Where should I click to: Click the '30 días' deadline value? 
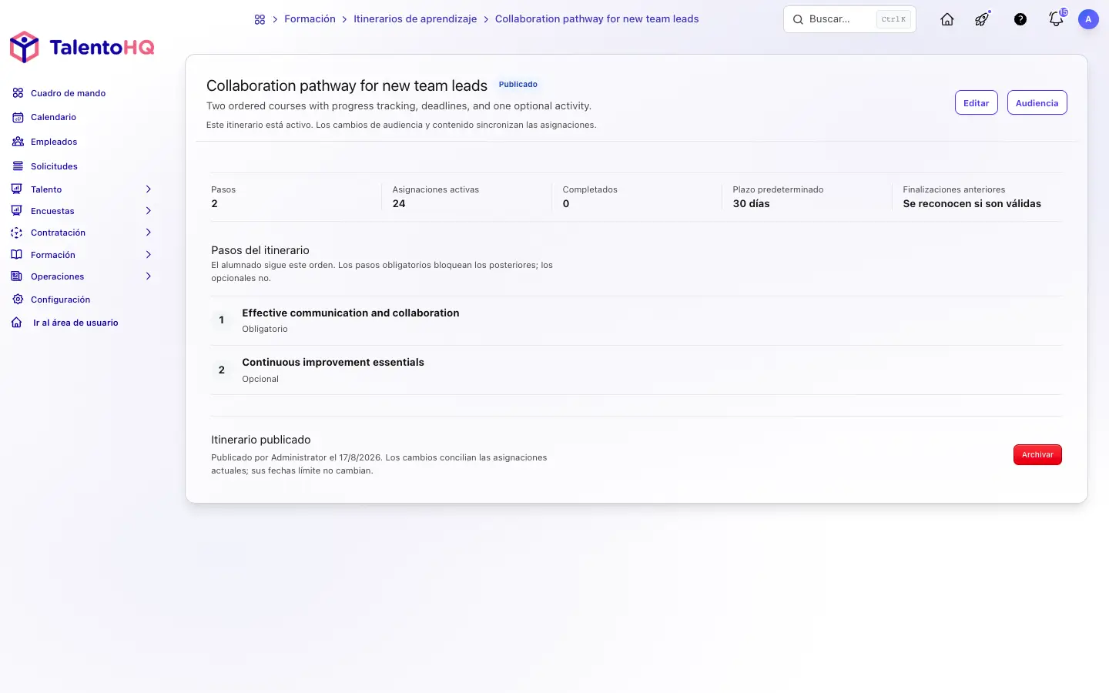click(x=751, y=204)
